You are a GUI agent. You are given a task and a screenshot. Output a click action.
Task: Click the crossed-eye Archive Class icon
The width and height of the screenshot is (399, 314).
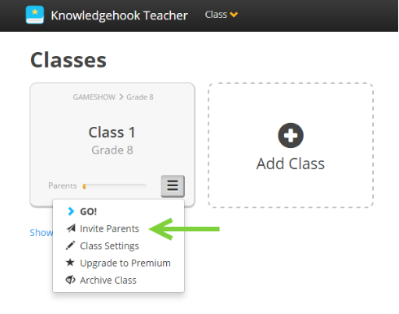coord(70,280)
